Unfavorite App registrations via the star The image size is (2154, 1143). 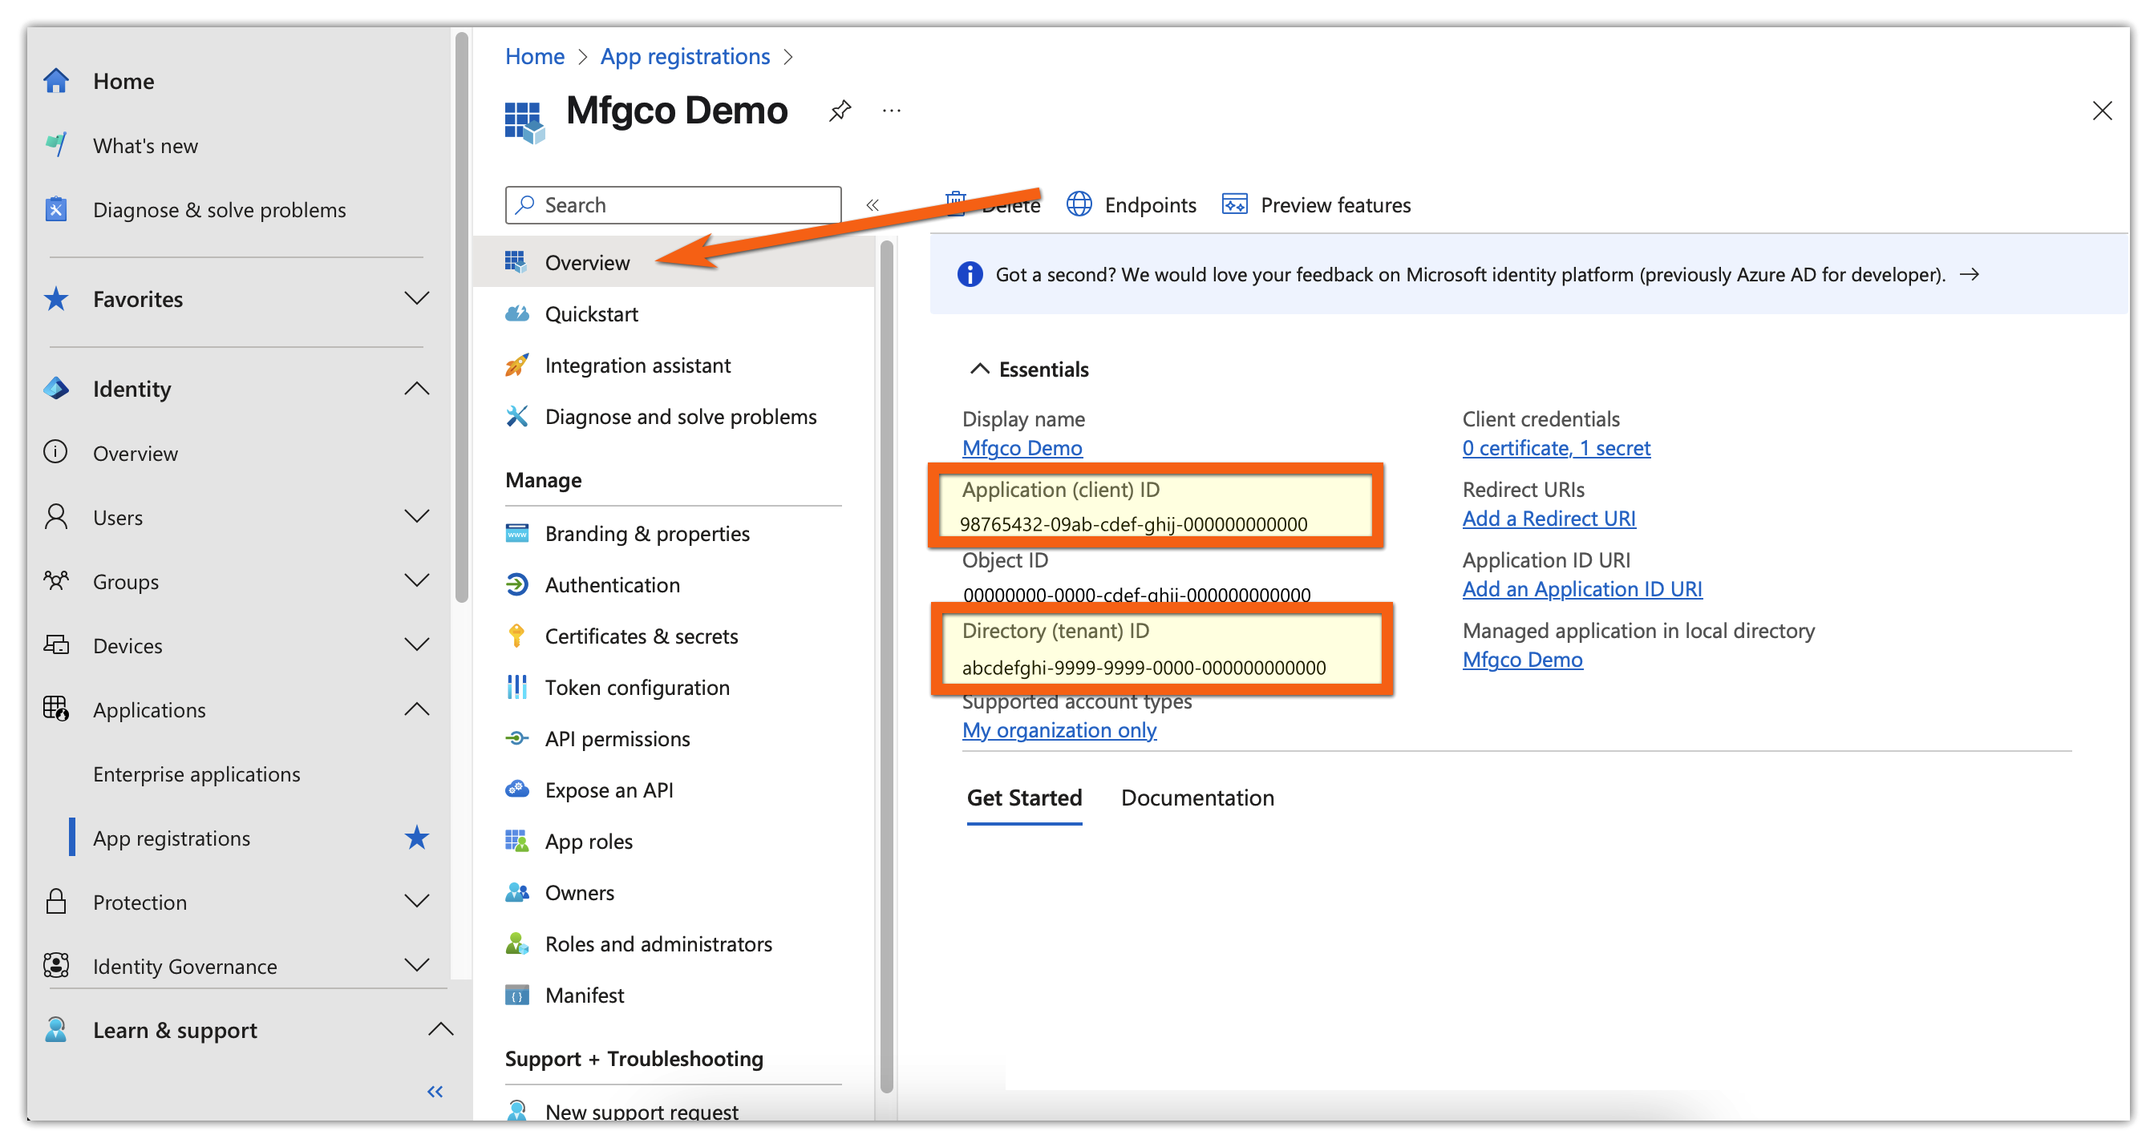[416, 837]
